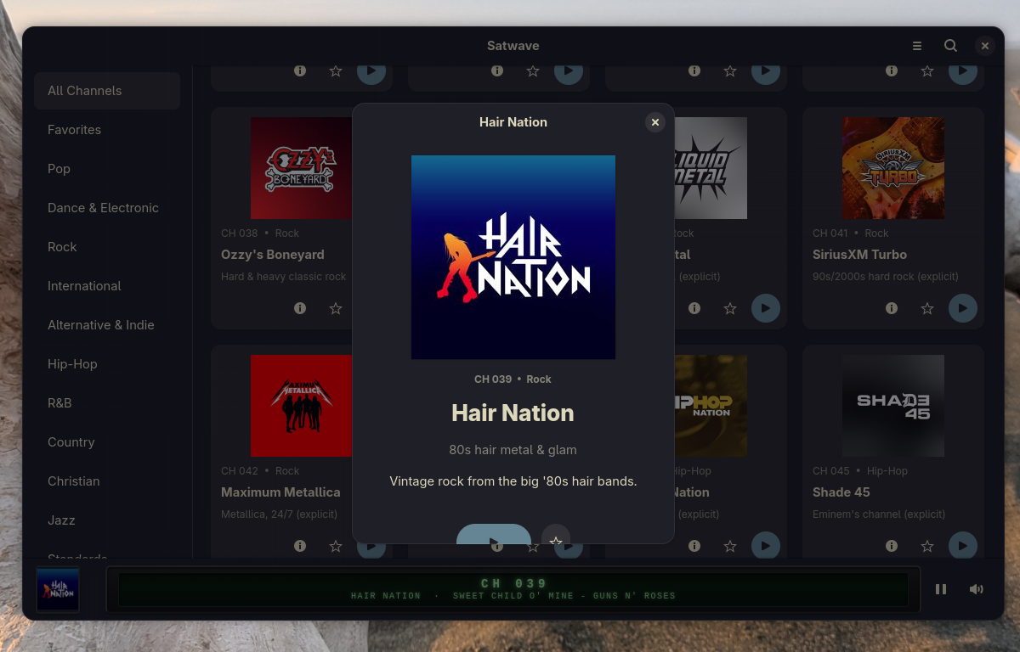Close the Hair Nation details dialog

pos(655,122)
